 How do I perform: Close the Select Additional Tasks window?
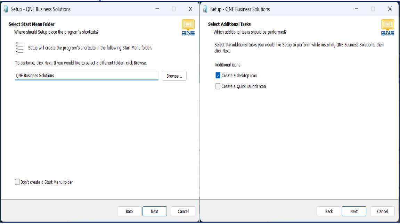point(390,9)
